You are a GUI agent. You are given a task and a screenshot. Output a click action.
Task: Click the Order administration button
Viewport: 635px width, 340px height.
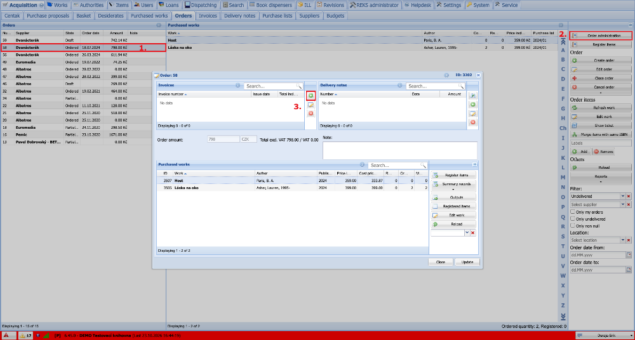(601, 36)
